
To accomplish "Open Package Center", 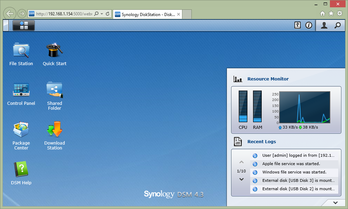I will 21,136.
